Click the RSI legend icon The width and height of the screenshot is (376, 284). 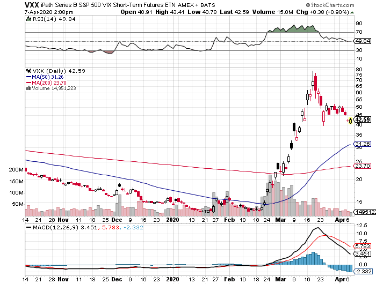point(29,19)
